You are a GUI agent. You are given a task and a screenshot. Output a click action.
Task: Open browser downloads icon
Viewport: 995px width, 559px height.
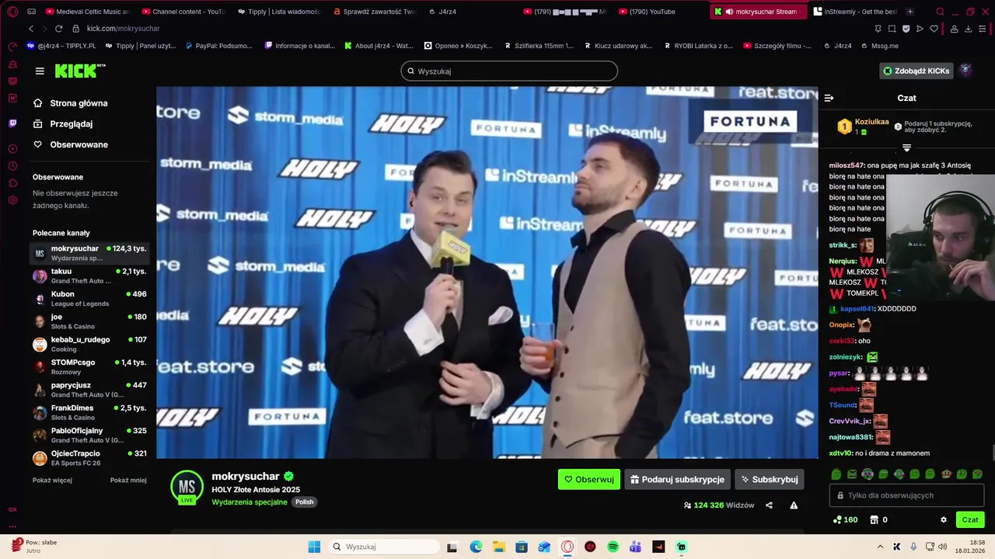click(x=968, y=29)
